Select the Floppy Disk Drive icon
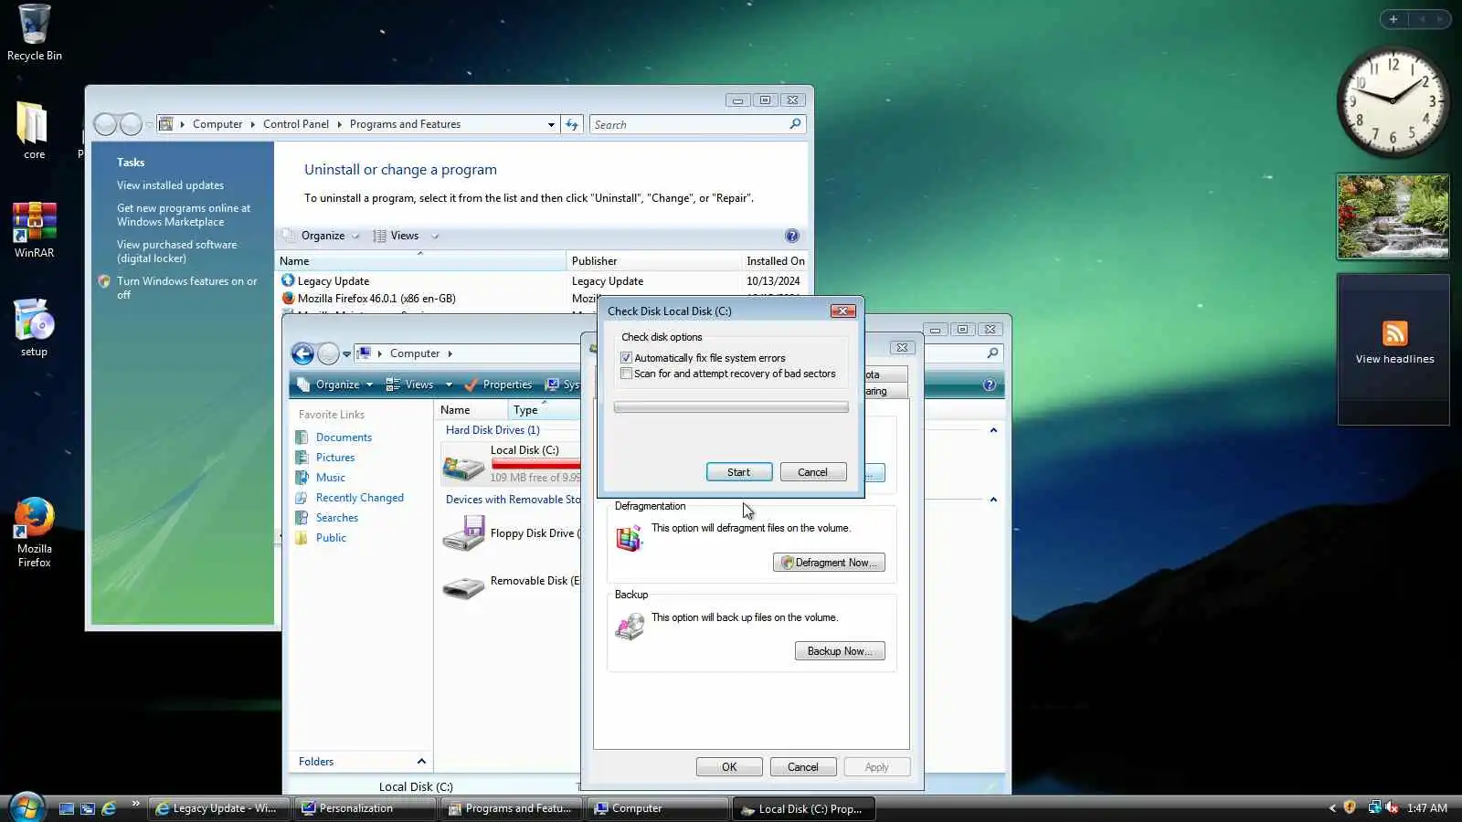1462x822 pixels. 463,533
